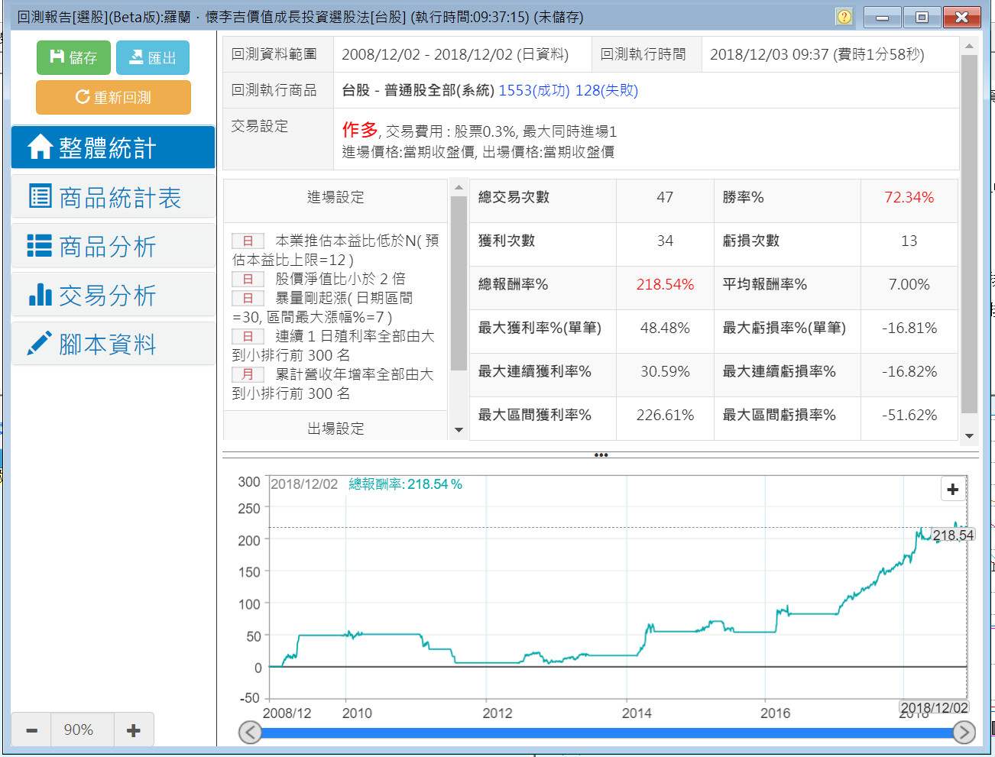Viewport: 995px width, 757px height.
Task: Click the green 儲存 save button
Action: 73,57
